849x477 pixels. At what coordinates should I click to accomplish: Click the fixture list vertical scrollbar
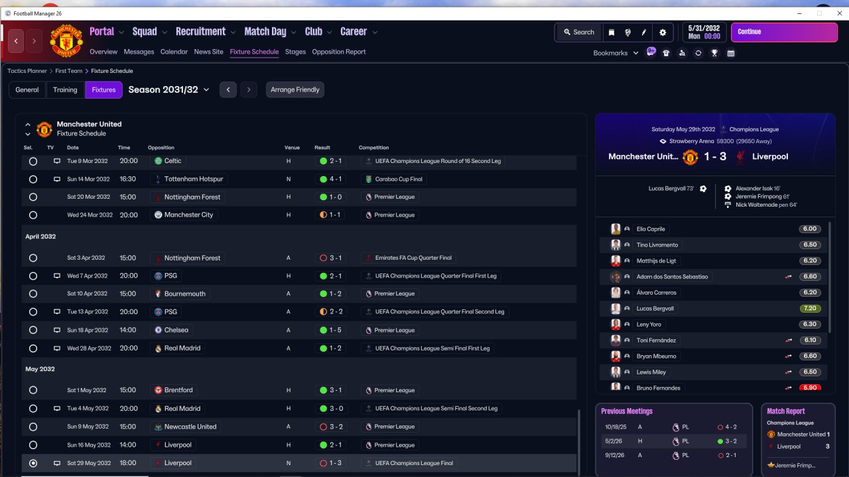pos(579,441)
